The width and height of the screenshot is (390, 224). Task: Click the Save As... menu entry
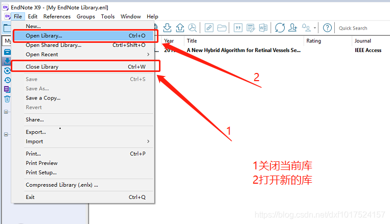coord(83,89)
